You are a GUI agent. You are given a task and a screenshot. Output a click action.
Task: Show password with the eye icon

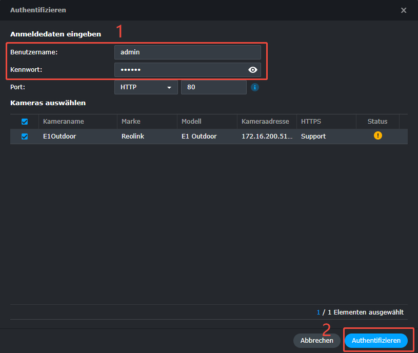click(252, 70)
